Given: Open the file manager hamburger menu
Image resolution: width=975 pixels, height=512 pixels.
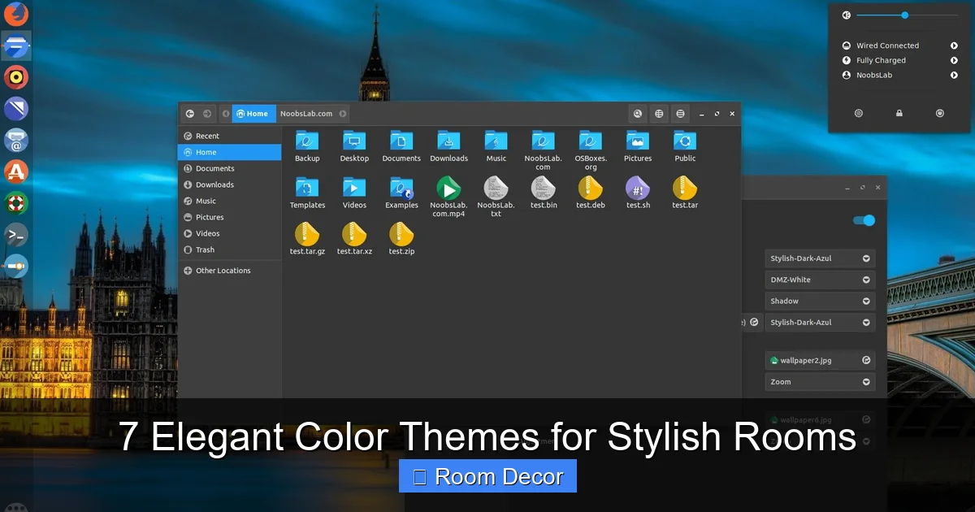Looking at the screenshot, I should click(680, 114).
